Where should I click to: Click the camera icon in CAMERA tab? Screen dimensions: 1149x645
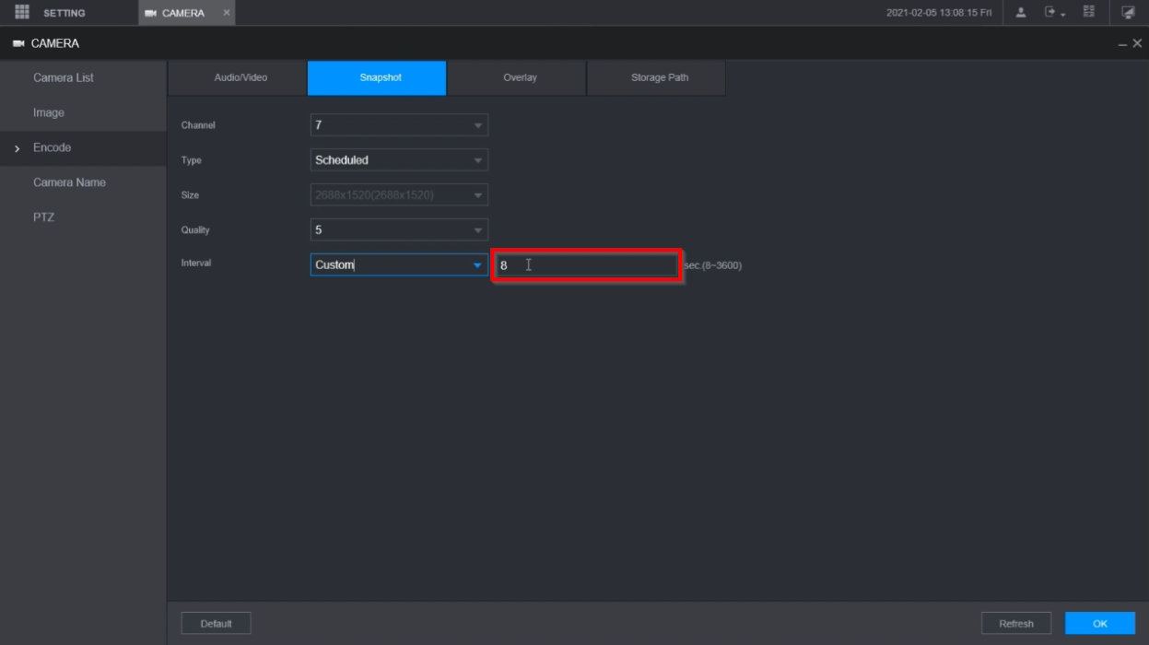[x=152, y=13]
